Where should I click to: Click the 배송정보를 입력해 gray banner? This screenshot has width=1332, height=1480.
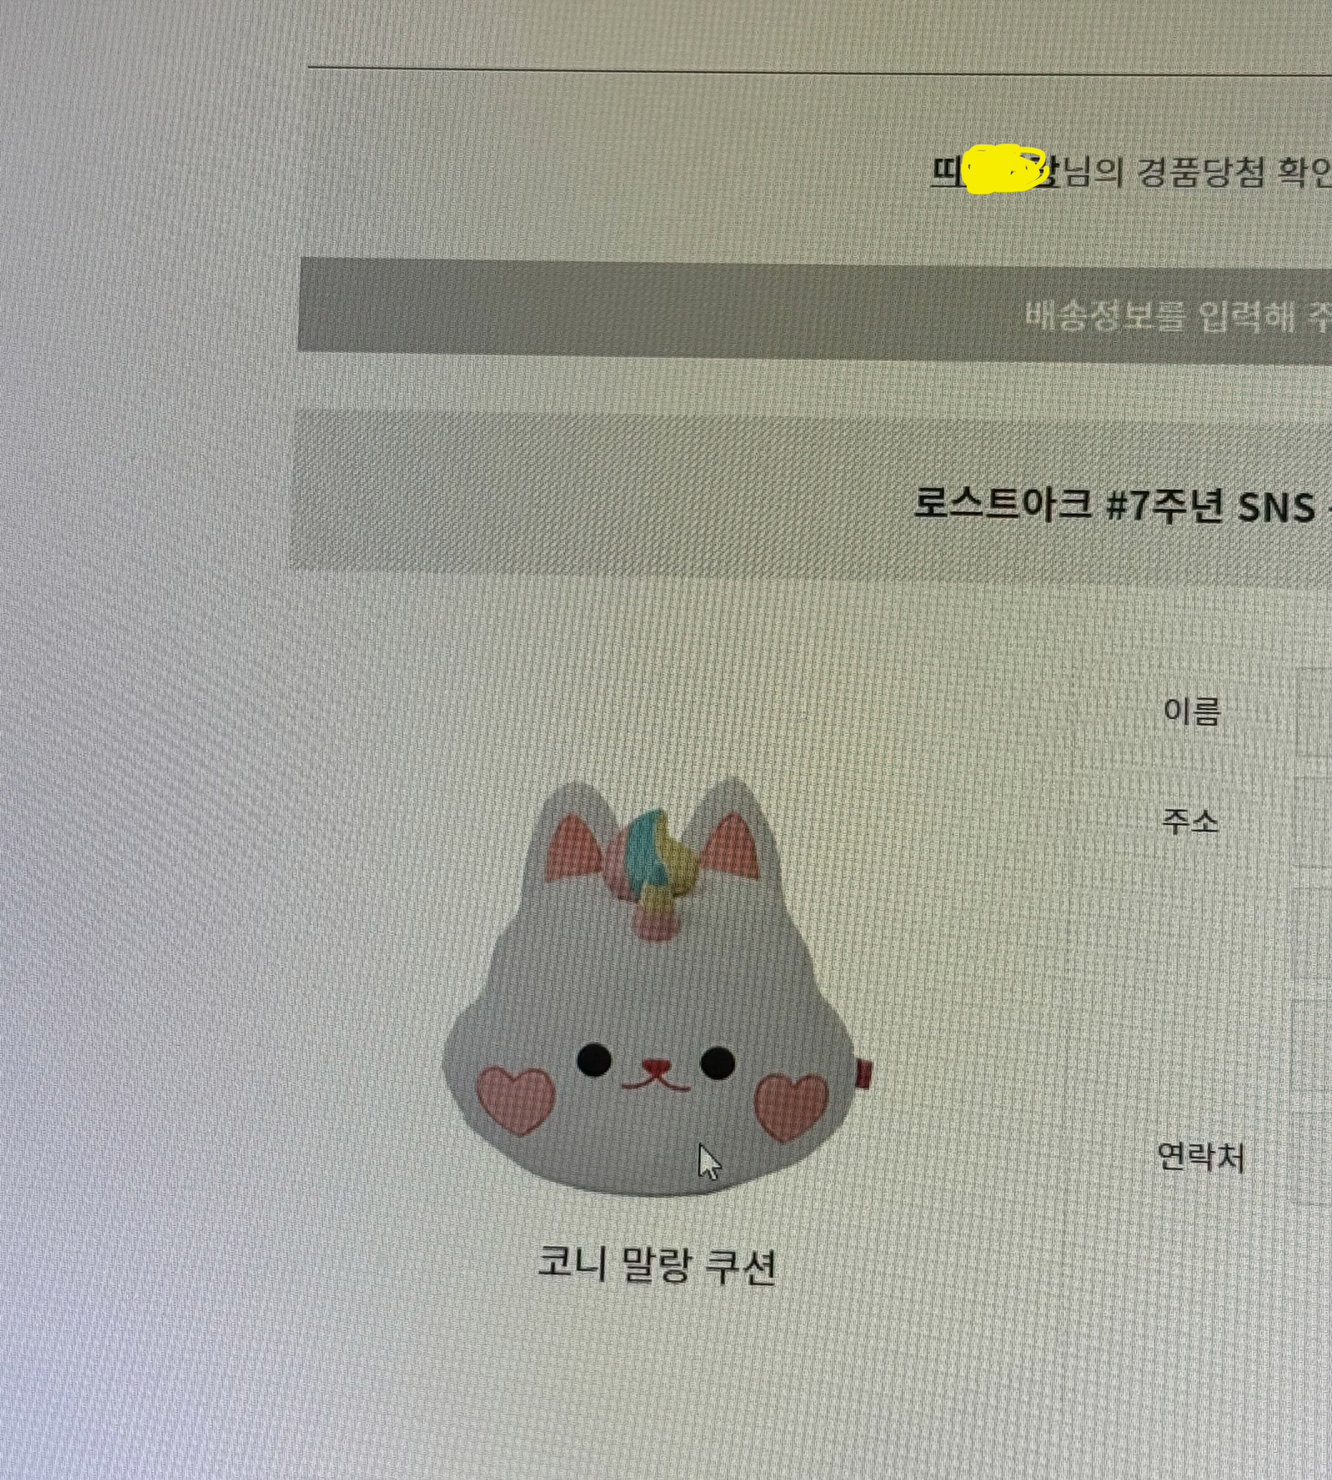(815, 310)
